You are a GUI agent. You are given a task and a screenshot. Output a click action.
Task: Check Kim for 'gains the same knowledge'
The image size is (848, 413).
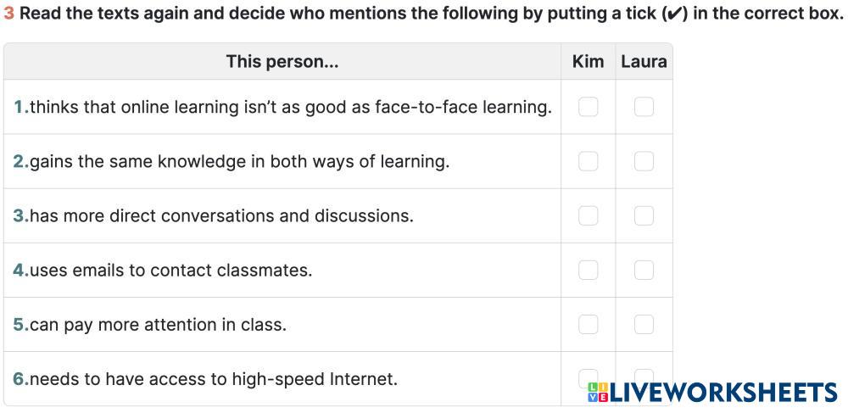tap(588, 161)
